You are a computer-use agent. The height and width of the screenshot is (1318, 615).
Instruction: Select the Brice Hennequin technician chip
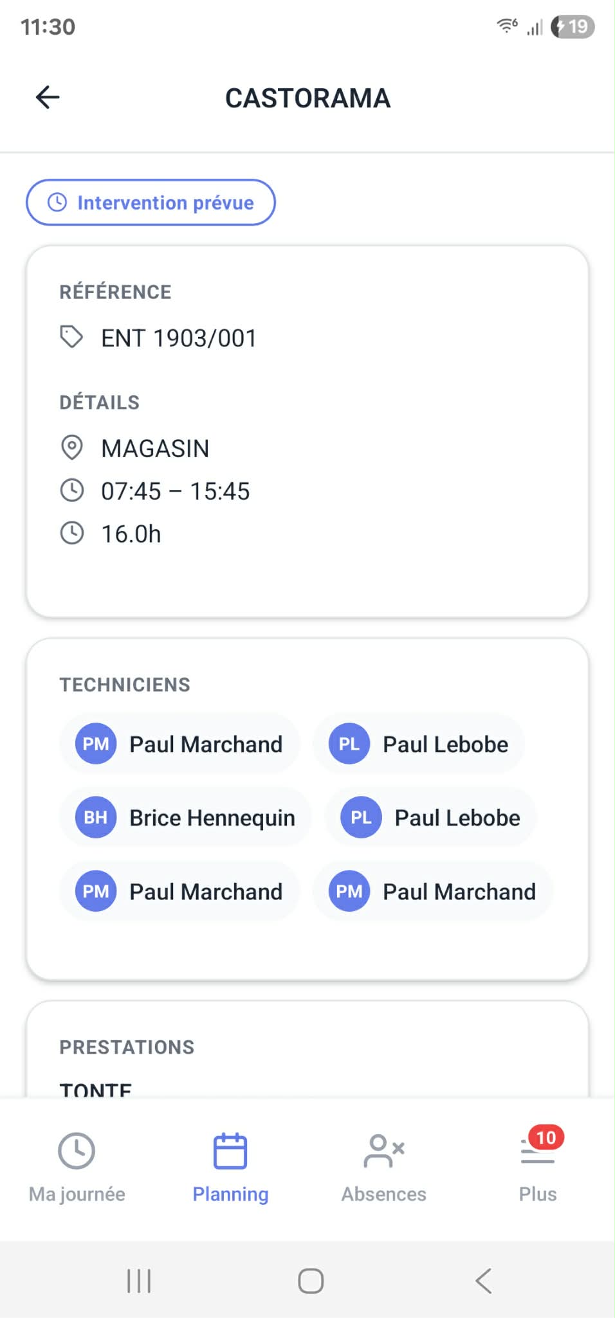click(x=185, y=817)
